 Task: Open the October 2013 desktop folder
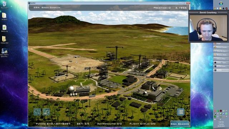4,40
